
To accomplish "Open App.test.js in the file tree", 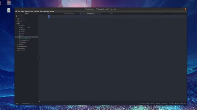I will click(23, 29).
